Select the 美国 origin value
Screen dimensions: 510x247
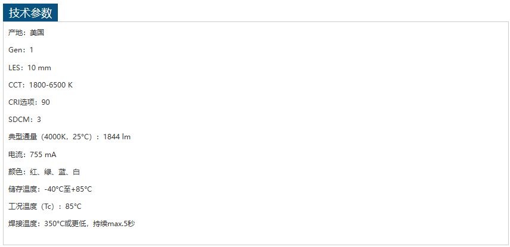[x=37, y=33]
